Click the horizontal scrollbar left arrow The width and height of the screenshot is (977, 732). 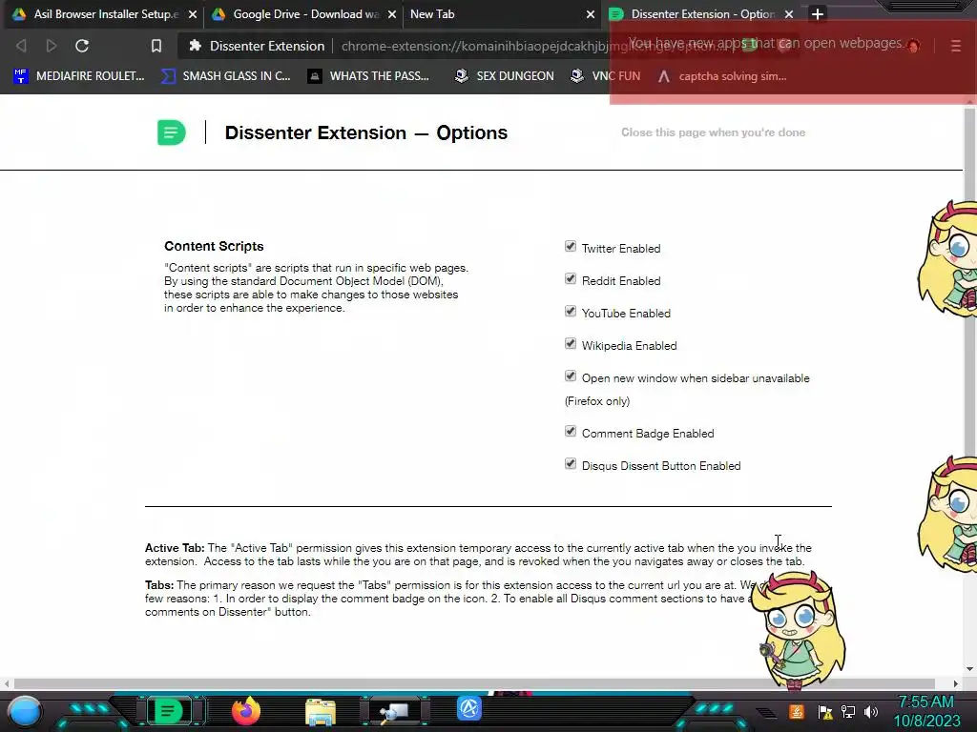[7, 683]
